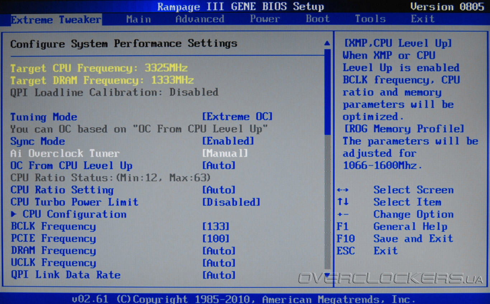Click the scroll-up arrow of the settings list
The image size is (490, 304).
coord(327,43)
